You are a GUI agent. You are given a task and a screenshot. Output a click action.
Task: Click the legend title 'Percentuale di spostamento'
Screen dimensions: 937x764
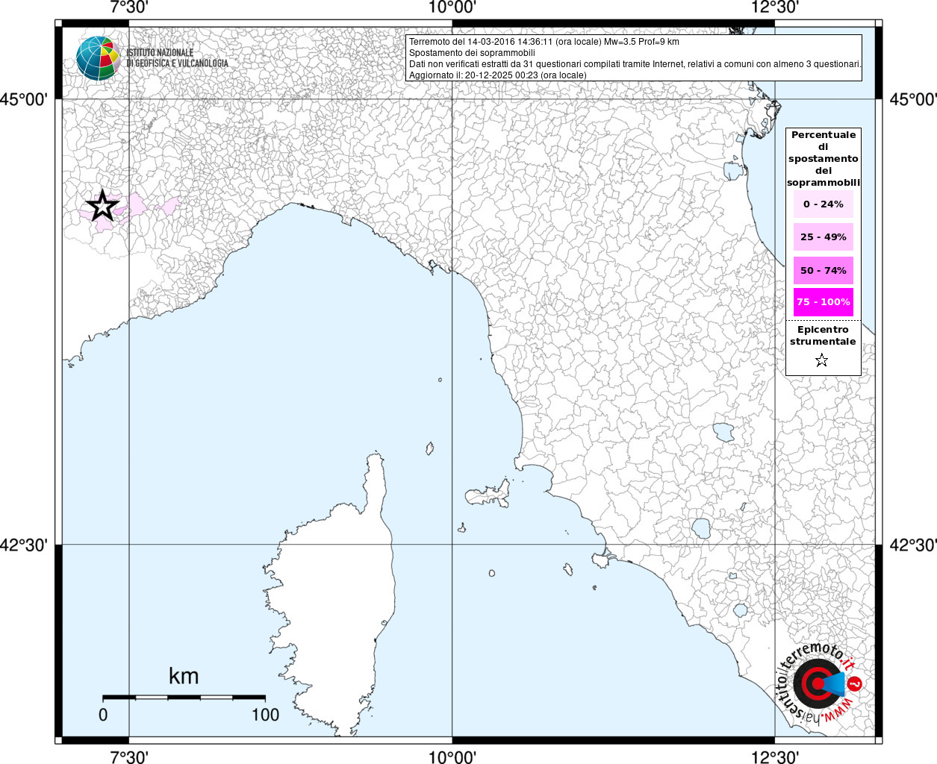coord(824,158)
